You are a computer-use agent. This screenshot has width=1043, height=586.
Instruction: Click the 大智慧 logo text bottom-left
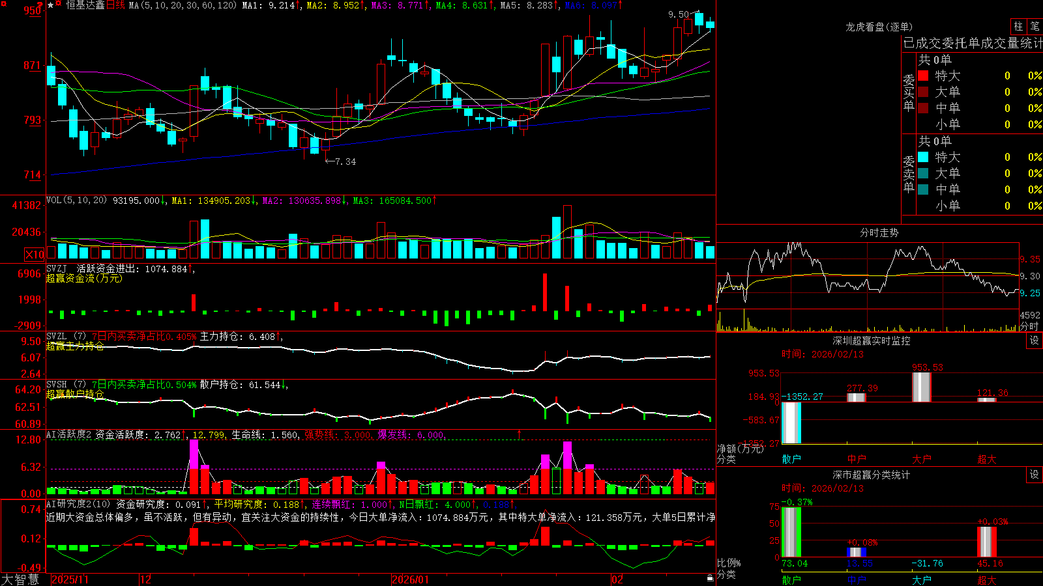[20, 579]
